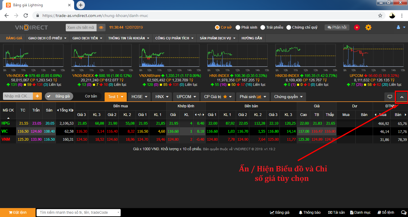Bookmark this page with the star icon

[x=380, y=15]
